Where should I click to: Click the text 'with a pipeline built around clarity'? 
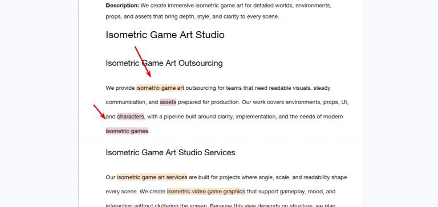click(x=190, y=117)
